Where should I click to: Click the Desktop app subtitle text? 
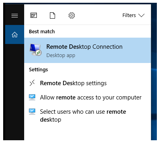tap(61, 55)
